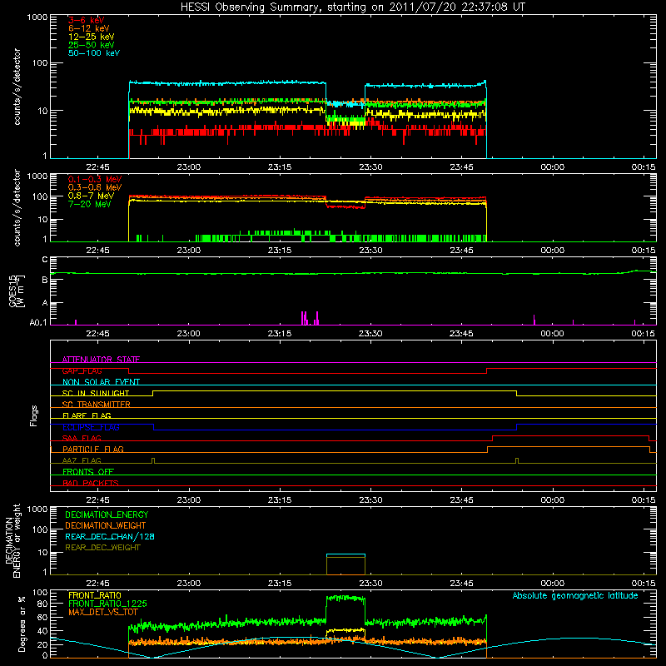Click the FRONTS_OFF flag label

[88, 471]
